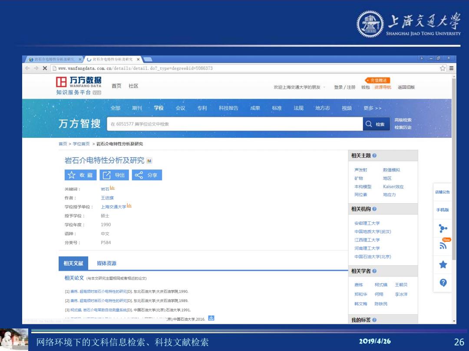Viewport: 469px width, 351px height.
Task: Click the sidebar question mark help icon
Action: [443, 283]
